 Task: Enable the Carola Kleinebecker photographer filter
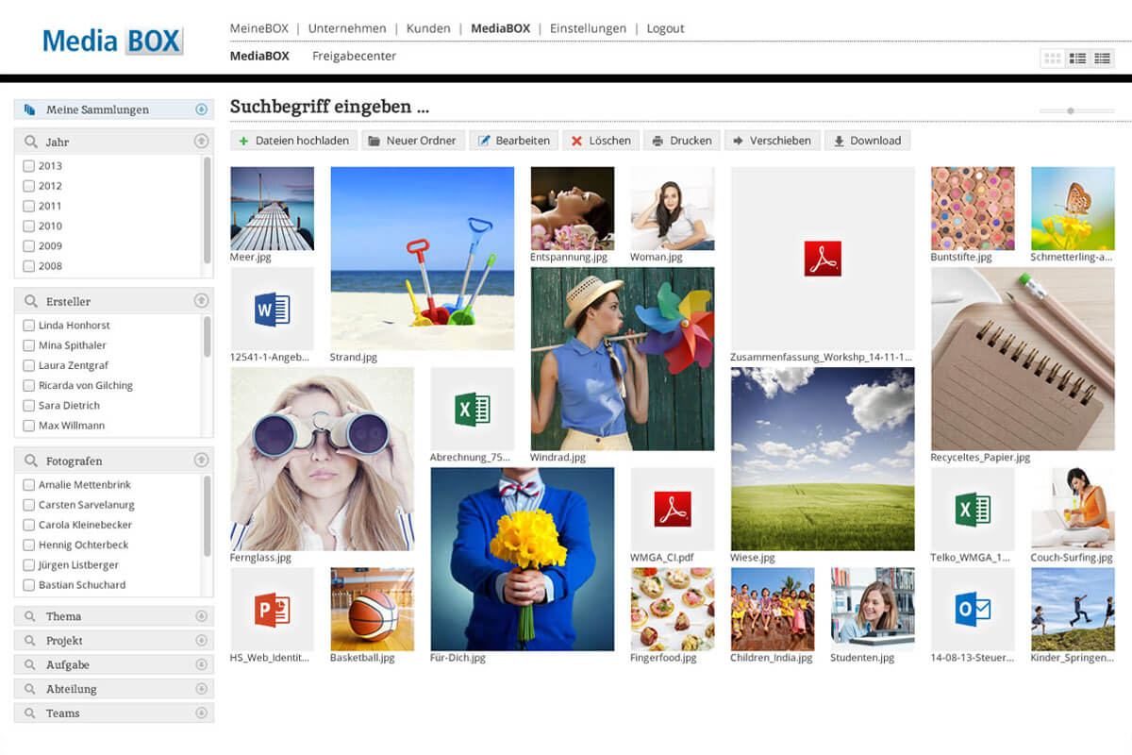point(29,525)
